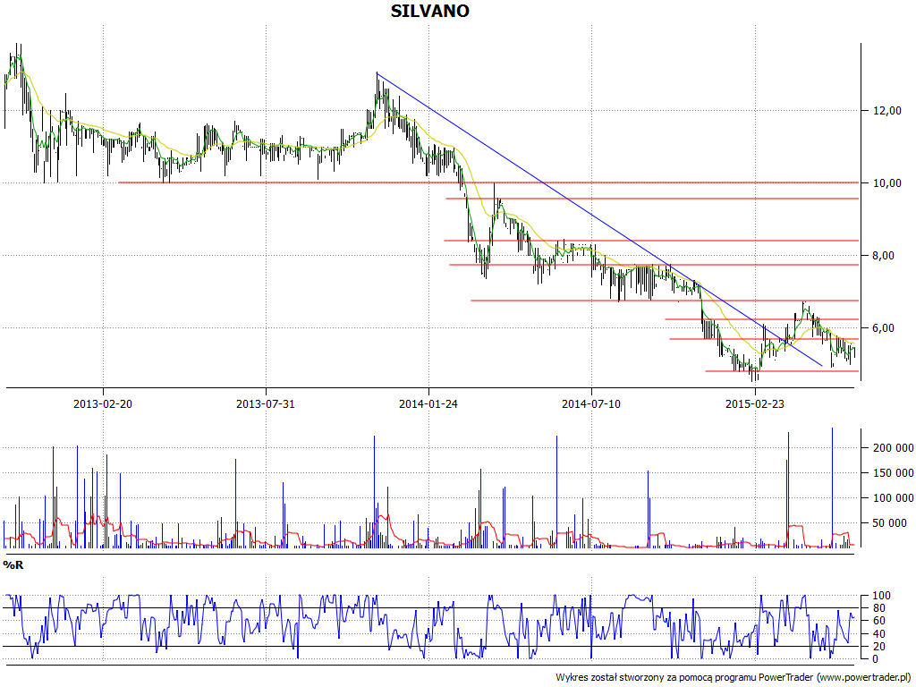Viewport: 916px width, 687px height.
Task: Click the 6,00 price axis label
Action: click(x=885, y=327)
